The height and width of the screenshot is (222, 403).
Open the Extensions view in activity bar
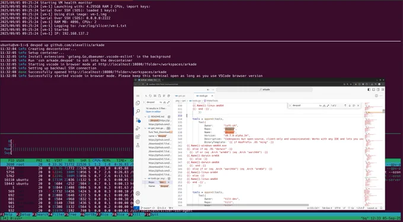[x=137, y=137]
